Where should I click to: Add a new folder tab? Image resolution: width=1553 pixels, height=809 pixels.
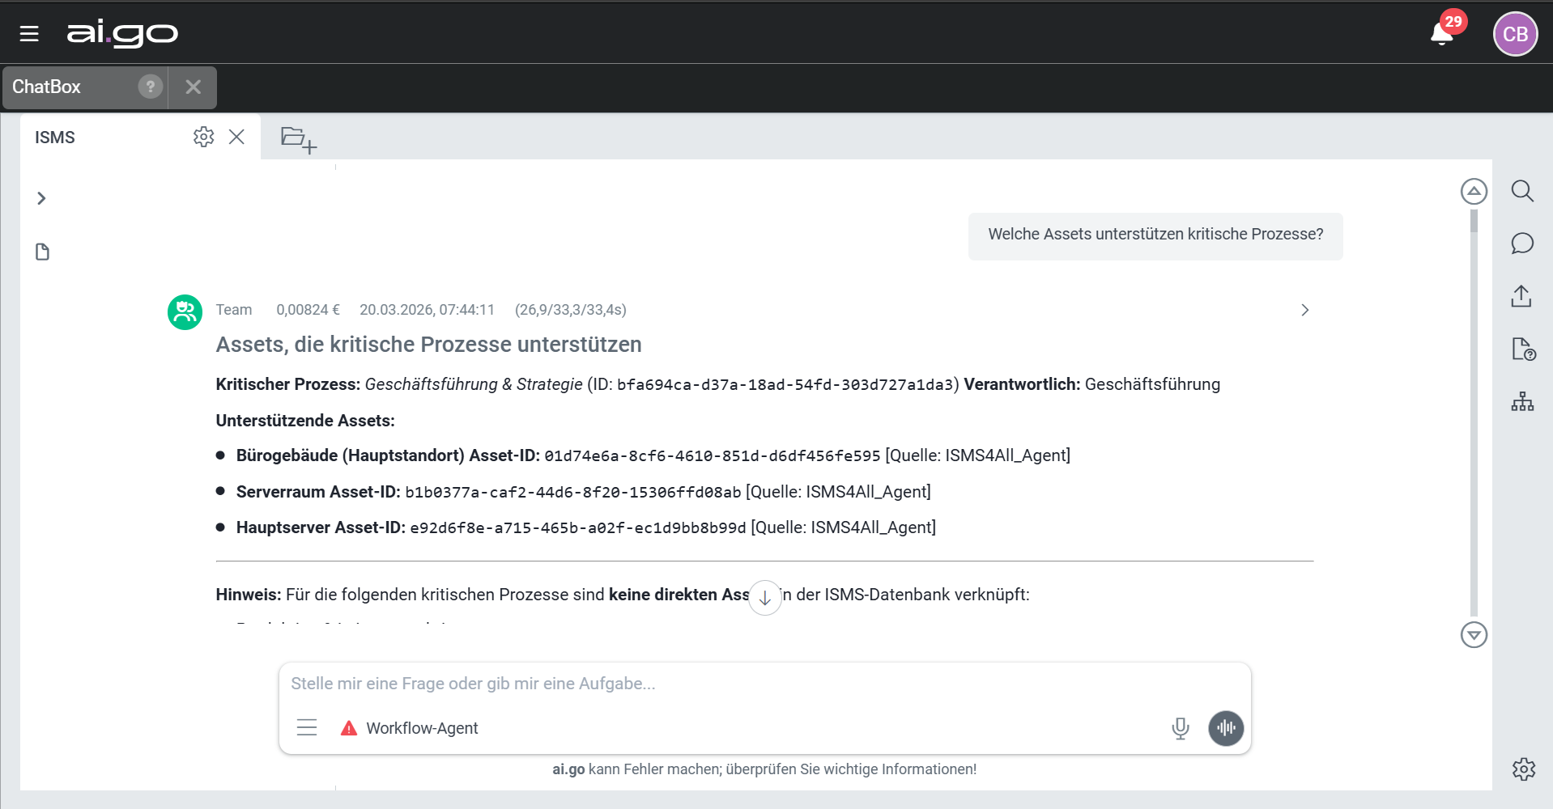pyautogui.click(x=298, y=139)
